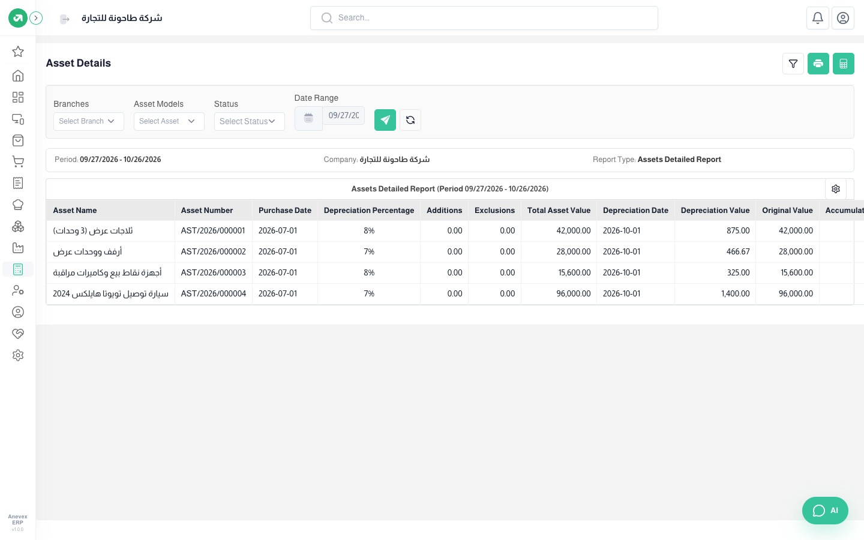This screenshot has height=540, width=864.
Task: Open dashboard grid icon in sidebar
Action: pos(18,97)
